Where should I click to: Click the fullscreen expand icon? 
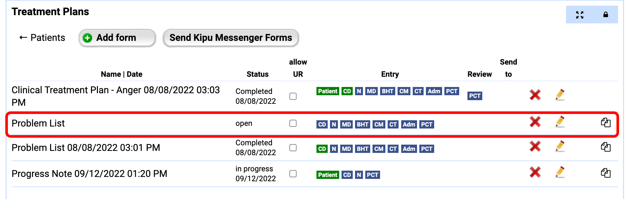580,15
